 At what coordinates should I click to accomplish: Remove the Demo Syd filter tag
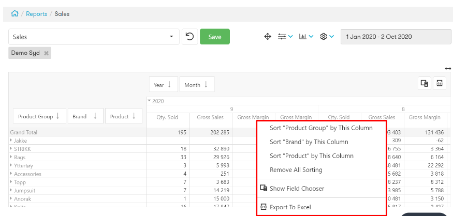click(46, 53)
